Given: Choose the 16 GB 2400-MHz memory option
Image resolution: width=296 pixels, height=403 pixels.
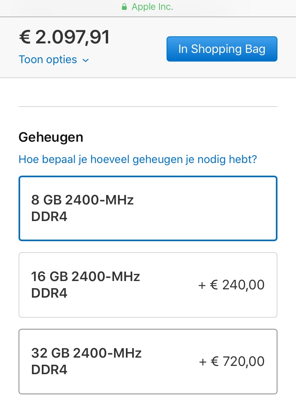Looking at the screenshot, I should (148, 285).
